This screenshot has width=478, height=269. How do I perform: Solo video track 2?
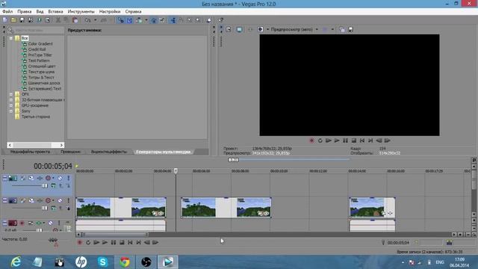69,200
